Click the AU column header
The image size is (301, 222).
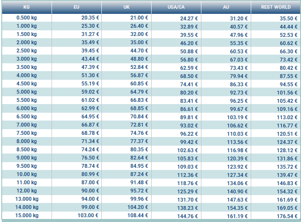point(226,7)
